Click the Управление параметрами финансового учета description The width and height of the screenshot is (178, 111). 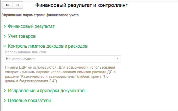[41, 15]
